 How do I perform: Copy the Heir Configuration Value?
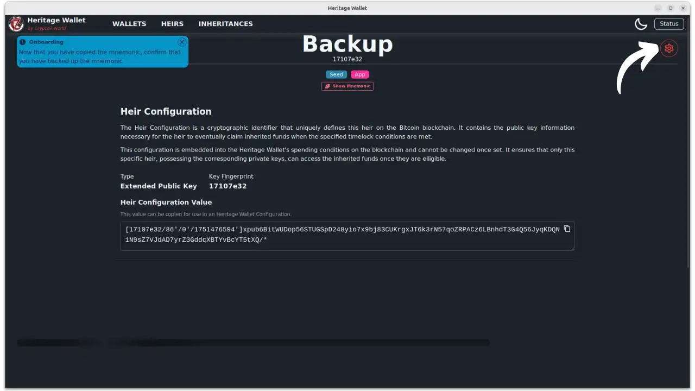[x=567, y=229]
